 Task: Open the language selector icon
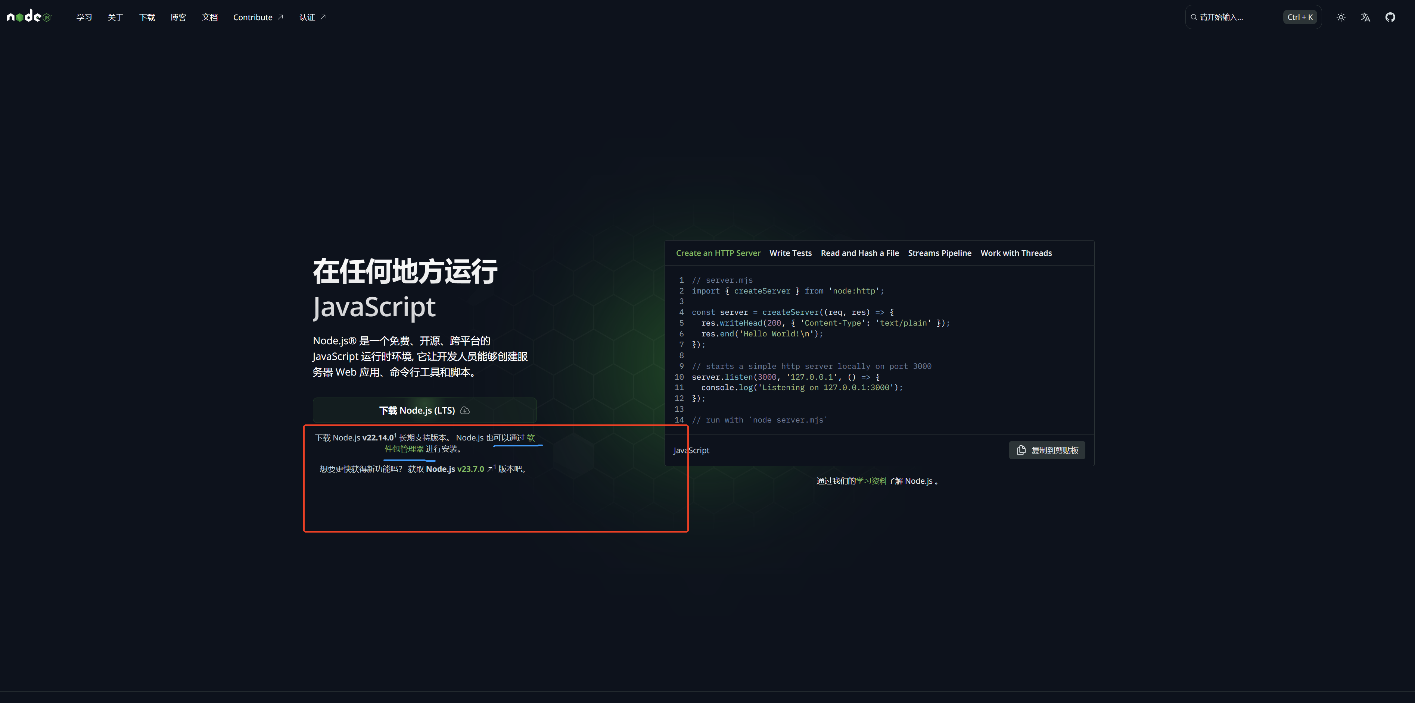pyautogui.click(x=1366, y=17)
